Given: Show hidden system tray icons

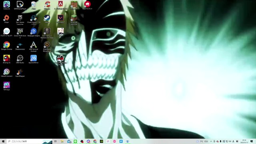Looking at the screenshot, I should tap(211, 141).
